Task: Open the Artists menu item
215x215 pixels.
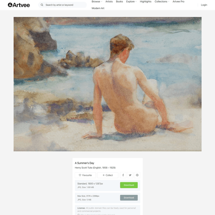Action: 109,2
